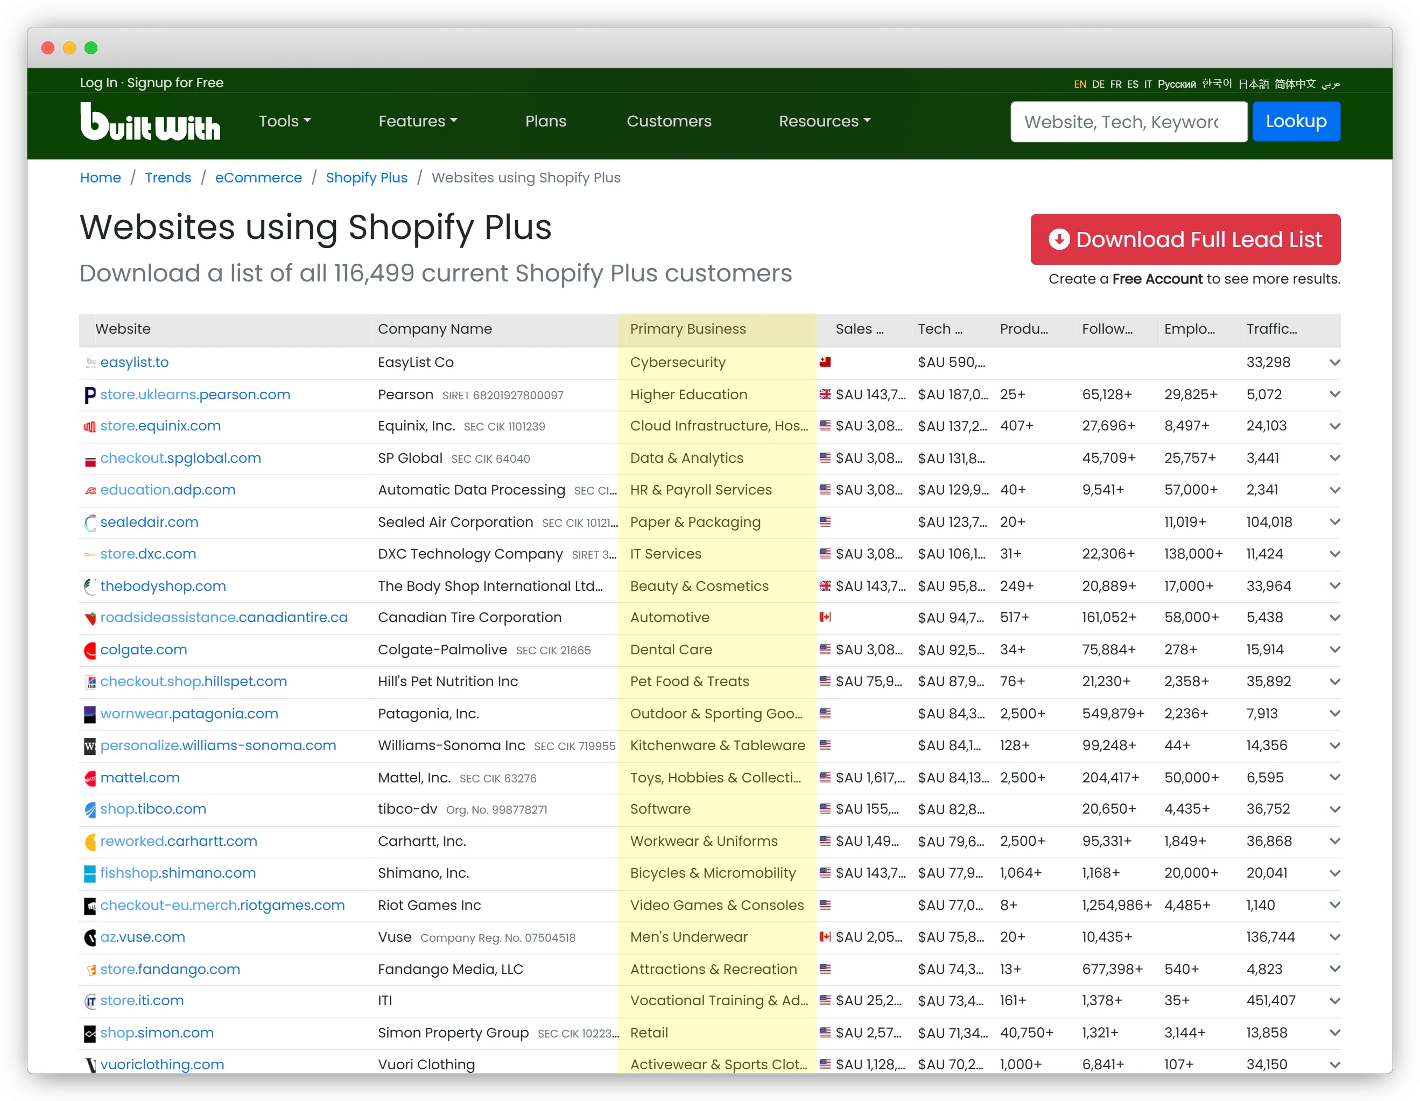Click the Lookup button
1420x1101 pixels.
click(x=1296, y=122)
